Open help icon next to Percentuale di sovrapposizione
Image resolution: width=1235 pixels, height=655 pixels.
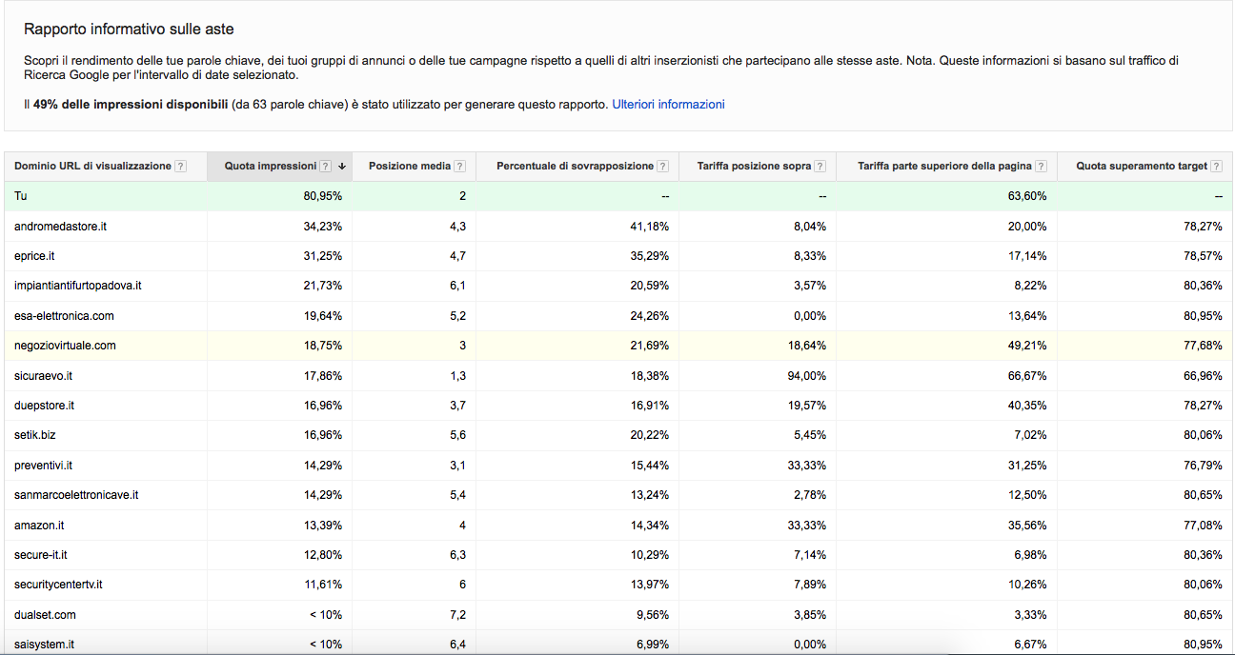tap(663, 166)
